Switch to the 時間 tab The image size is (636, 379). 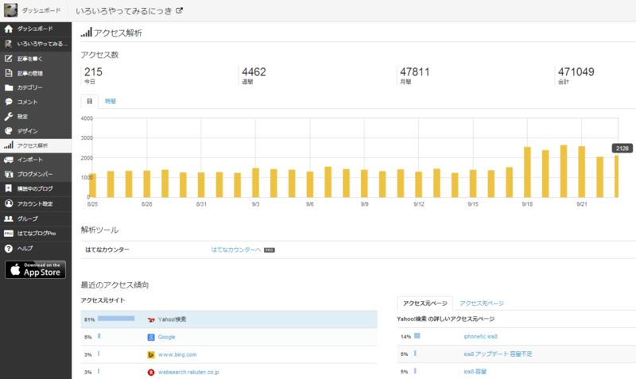coord(111,102)
